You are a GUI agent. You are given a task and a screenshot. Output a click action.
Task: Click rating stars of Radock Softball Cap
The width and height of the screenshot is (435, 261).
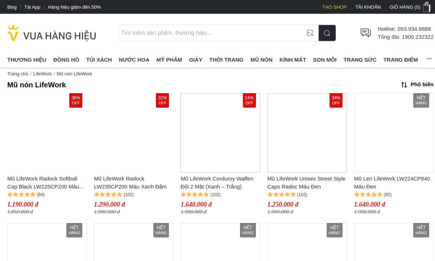coord(21,195)
